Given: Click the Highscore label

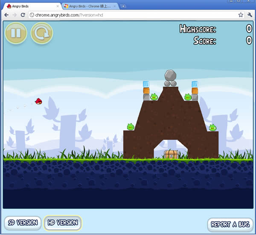Looking at the screenshot, I should (198, 29).
